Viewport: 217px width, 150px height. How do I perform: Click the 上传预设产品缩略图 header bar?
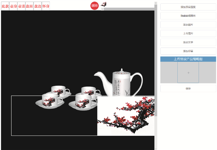coord(188,59)
